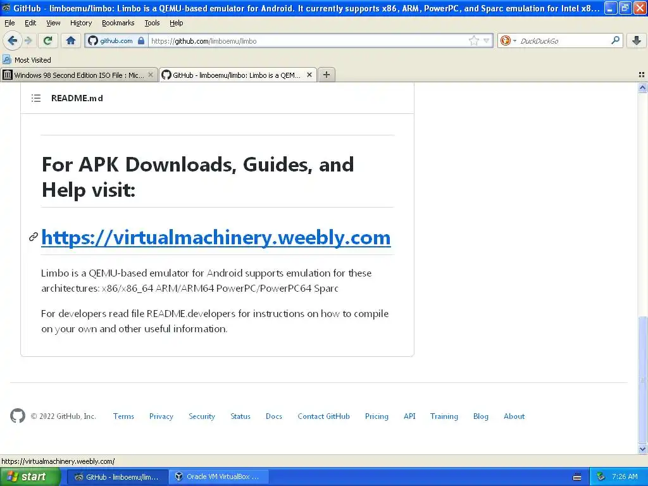Open Contact GitHub footer link
Image resolution: width=648 pixels, height=486 pixels.
(x=323, y=416)
